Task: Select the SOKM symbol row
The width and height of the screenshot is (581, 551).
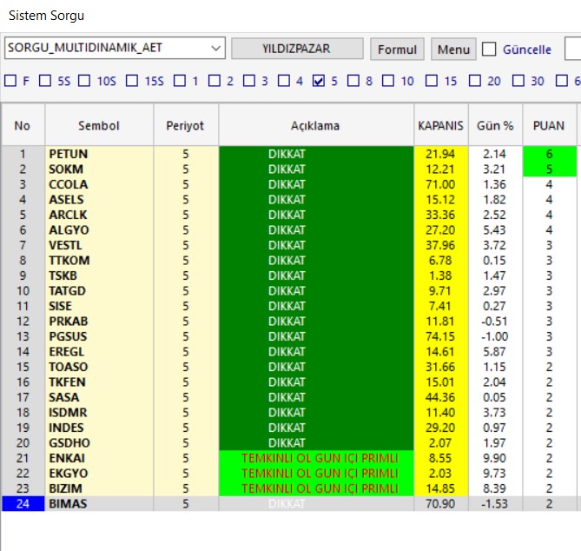Action: click(289, 169)
